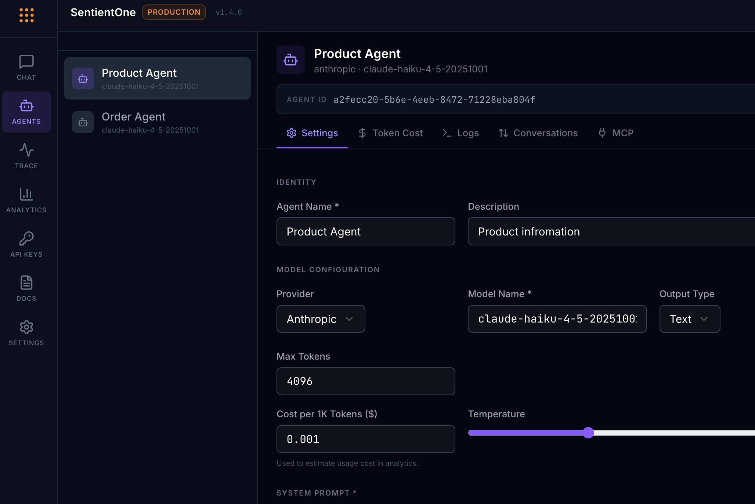755x504 pixels.
Task: Open the Settings section from the sidebar
Action: 26,332
